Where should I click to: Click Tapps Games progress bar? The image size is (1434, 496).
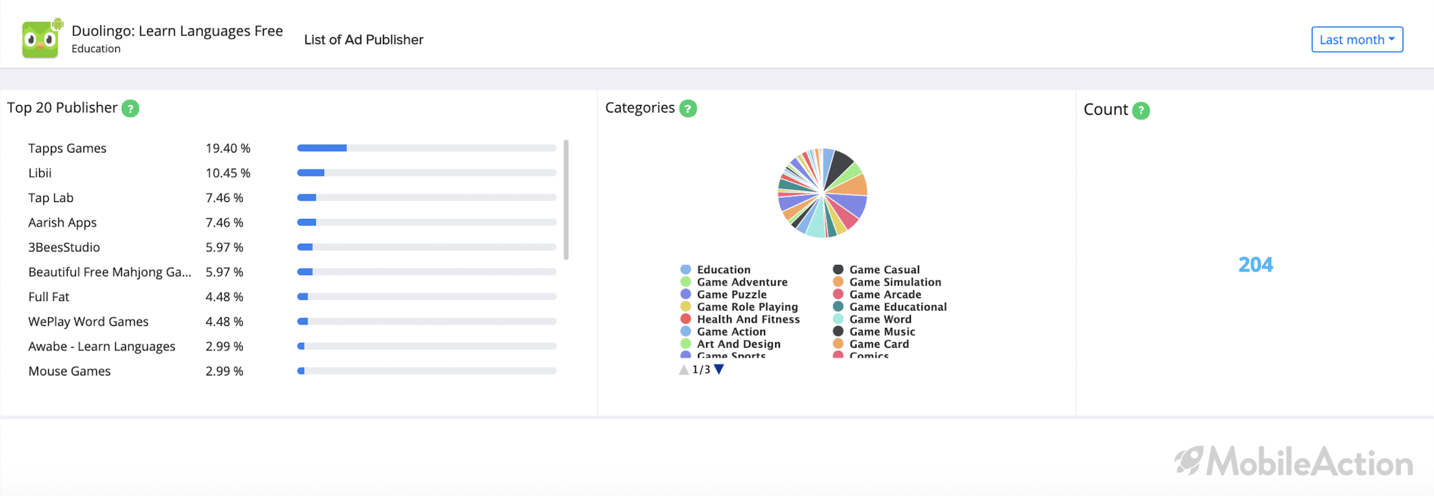[427, 148]
